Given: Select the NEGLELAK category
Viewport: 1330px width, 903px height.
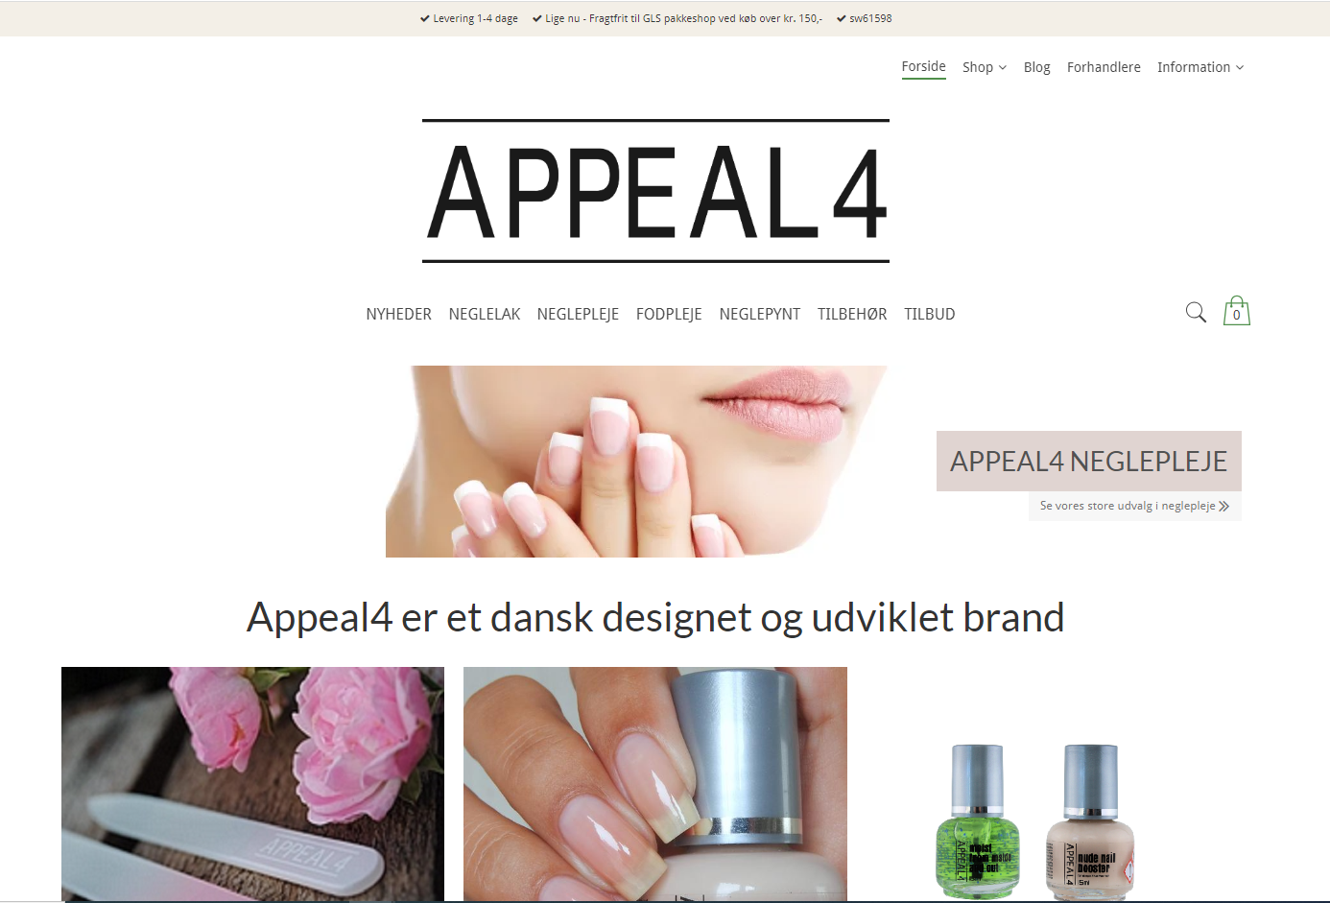Looking at the screenshot, I should [x=485, y=314].
